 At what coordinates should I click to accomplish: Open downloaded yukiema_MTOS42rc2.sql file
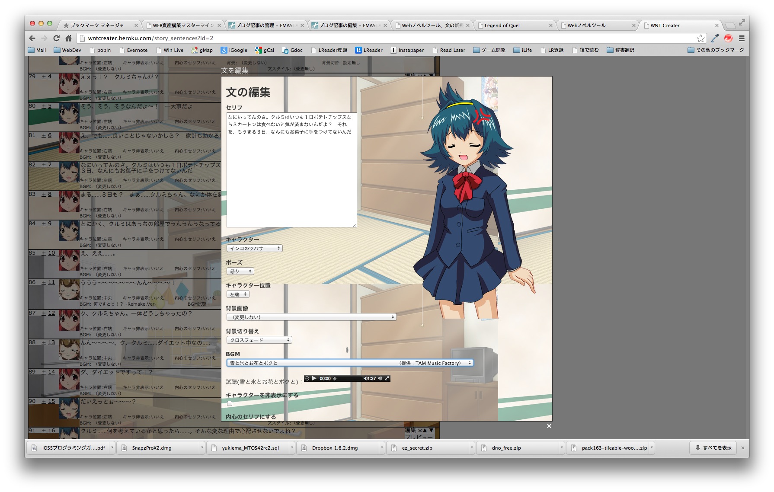[x=248, y=448]
